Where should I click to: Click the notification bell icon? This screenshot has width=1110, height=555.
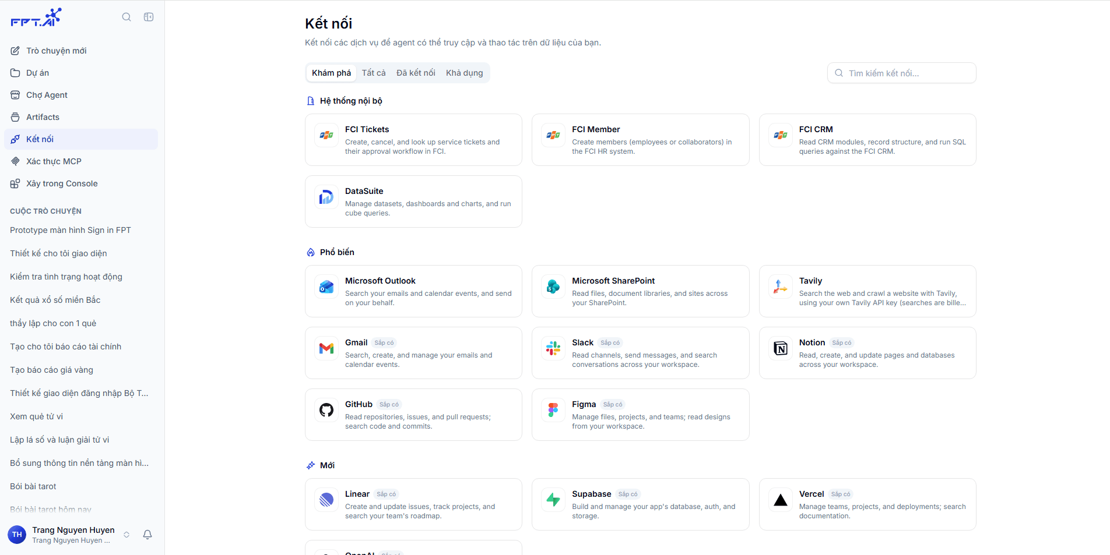click(x=147, y=535)
